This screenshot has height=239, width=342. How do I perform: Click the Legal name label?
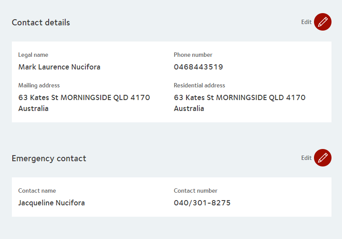pyautogui.click(x=33, y=55)
